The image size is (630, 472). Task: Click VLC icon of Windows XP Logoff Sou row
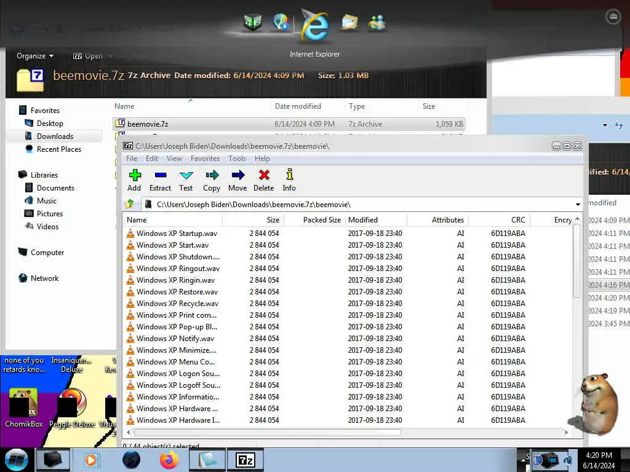tap(130, 385)
